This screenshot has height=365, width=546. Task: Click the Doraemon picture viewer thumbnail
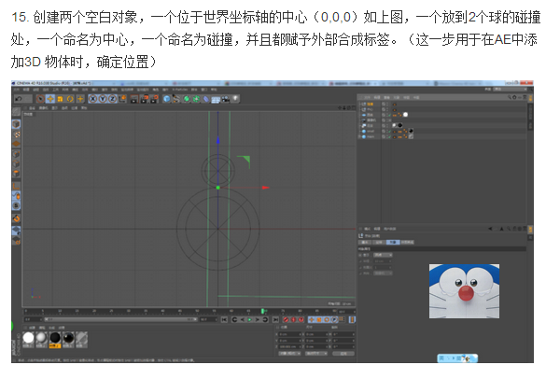click(464, 291)
